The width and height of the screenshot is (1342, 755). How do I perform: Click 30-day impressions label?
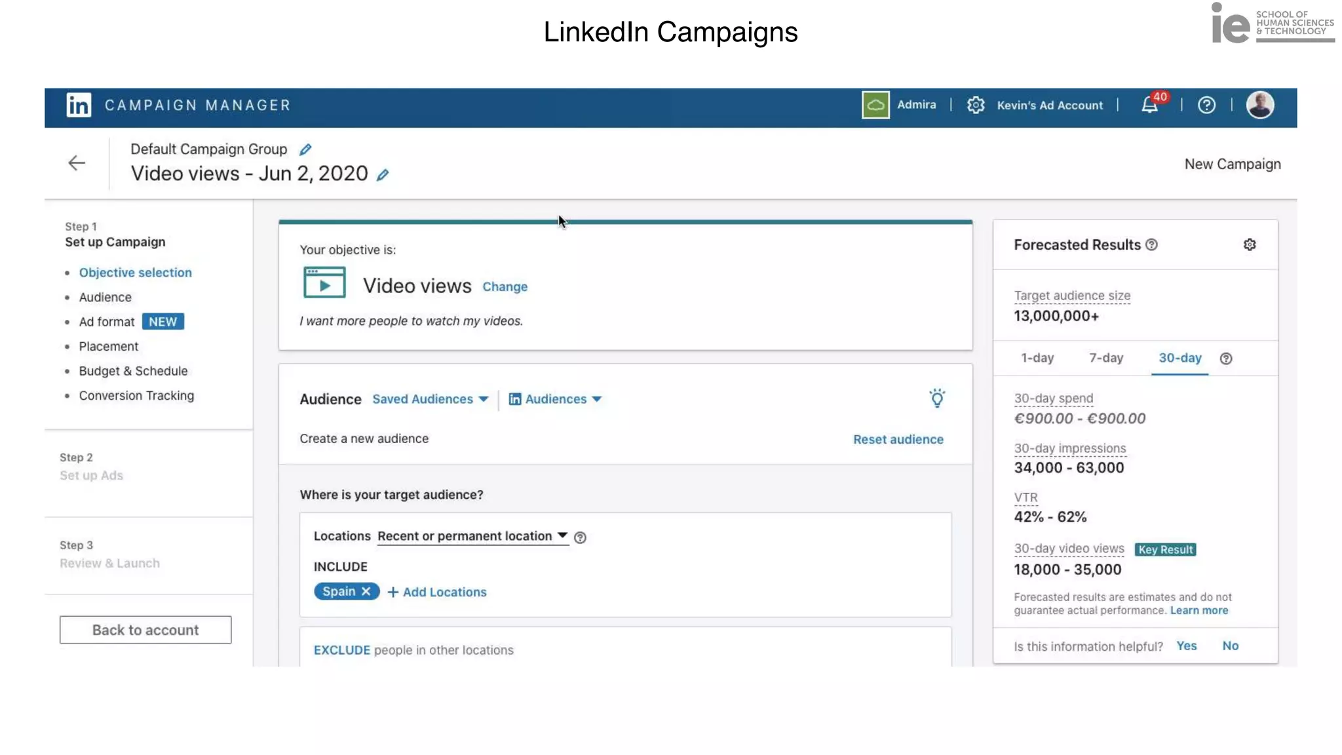[x=1070, y=448]
